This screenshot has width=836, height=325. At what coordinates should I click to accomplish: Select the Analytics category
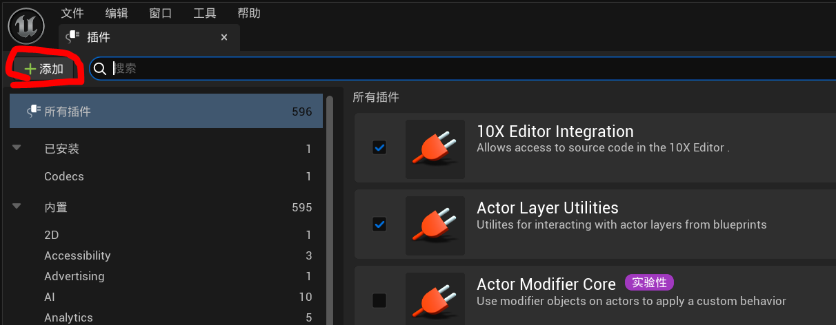pos(166,317)
